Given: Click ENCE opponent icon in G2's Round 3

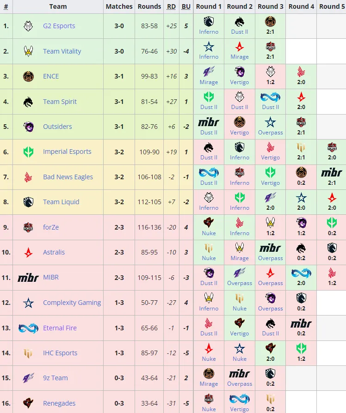Looking at the screenshot, I should pyautogui.click(x=270, y=22).
